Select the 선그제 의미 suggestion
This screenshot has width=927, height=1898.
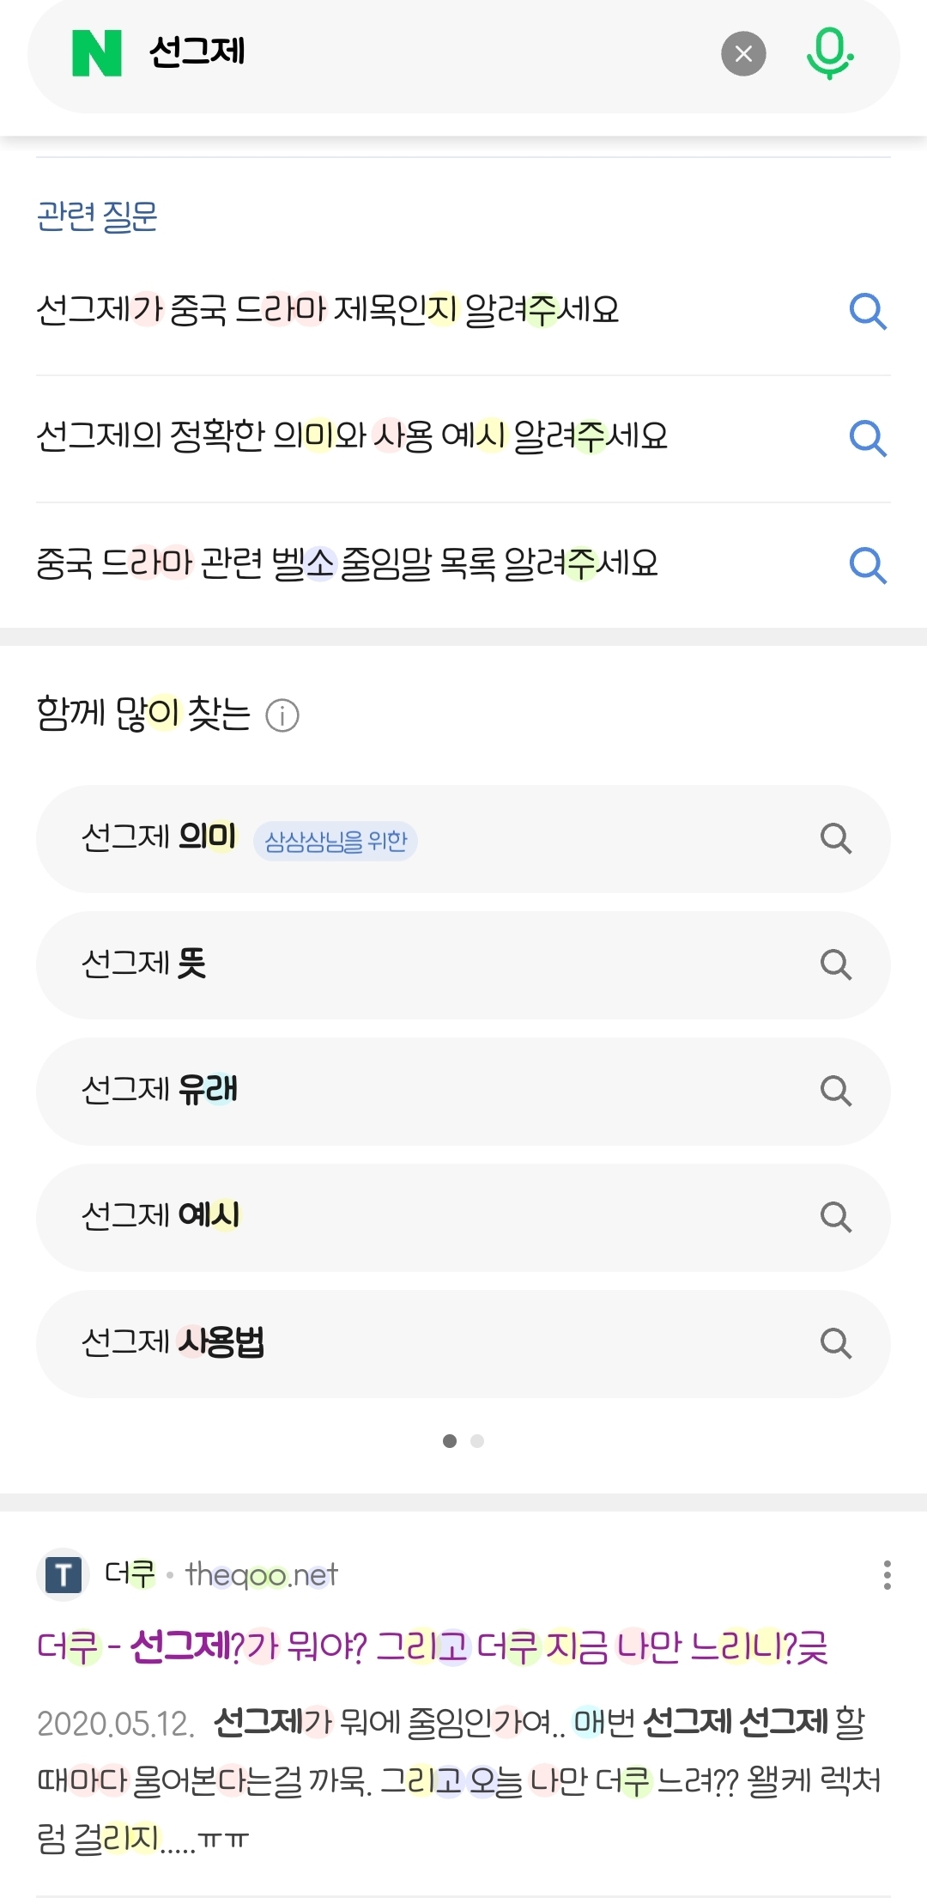pos(160,836)
